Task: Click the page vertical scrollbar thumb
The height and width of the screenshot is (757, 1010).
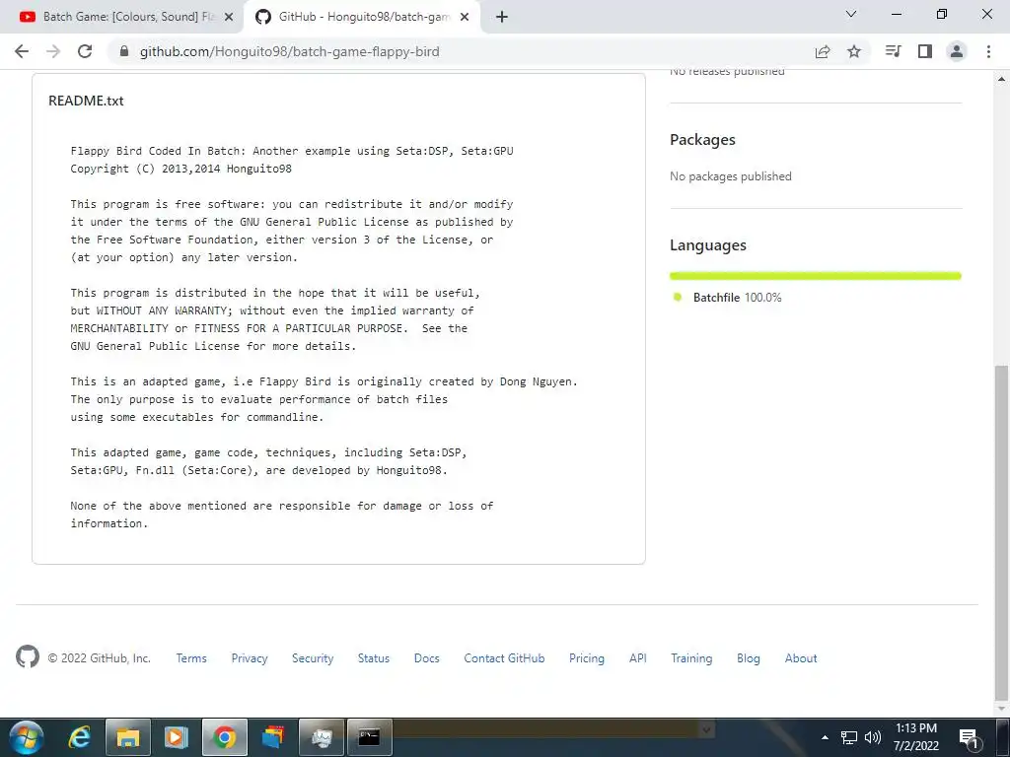Action: 1002,532
